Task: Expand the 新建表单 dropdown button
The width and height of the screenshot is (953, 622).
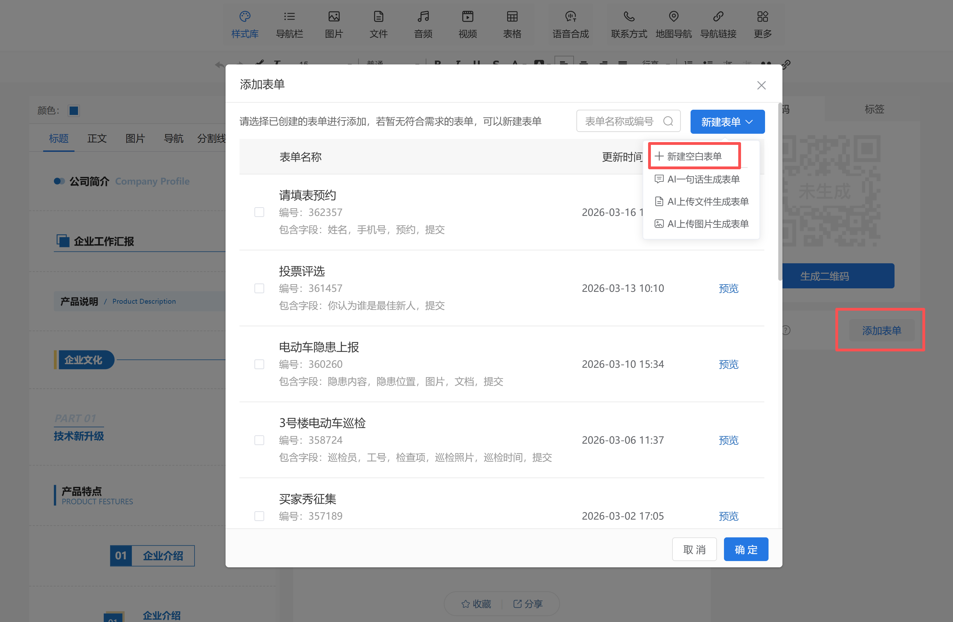Action: point(727,122)
